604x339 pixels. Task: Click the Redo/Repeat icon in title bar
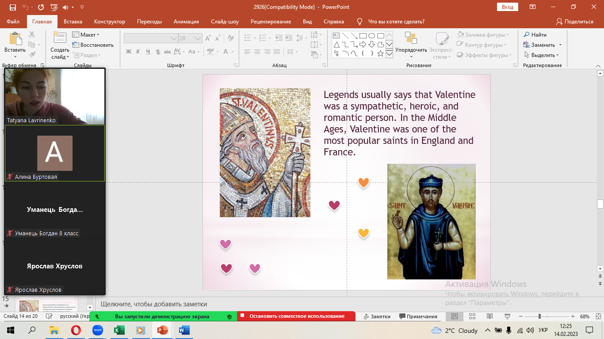(x=41, y=7)
